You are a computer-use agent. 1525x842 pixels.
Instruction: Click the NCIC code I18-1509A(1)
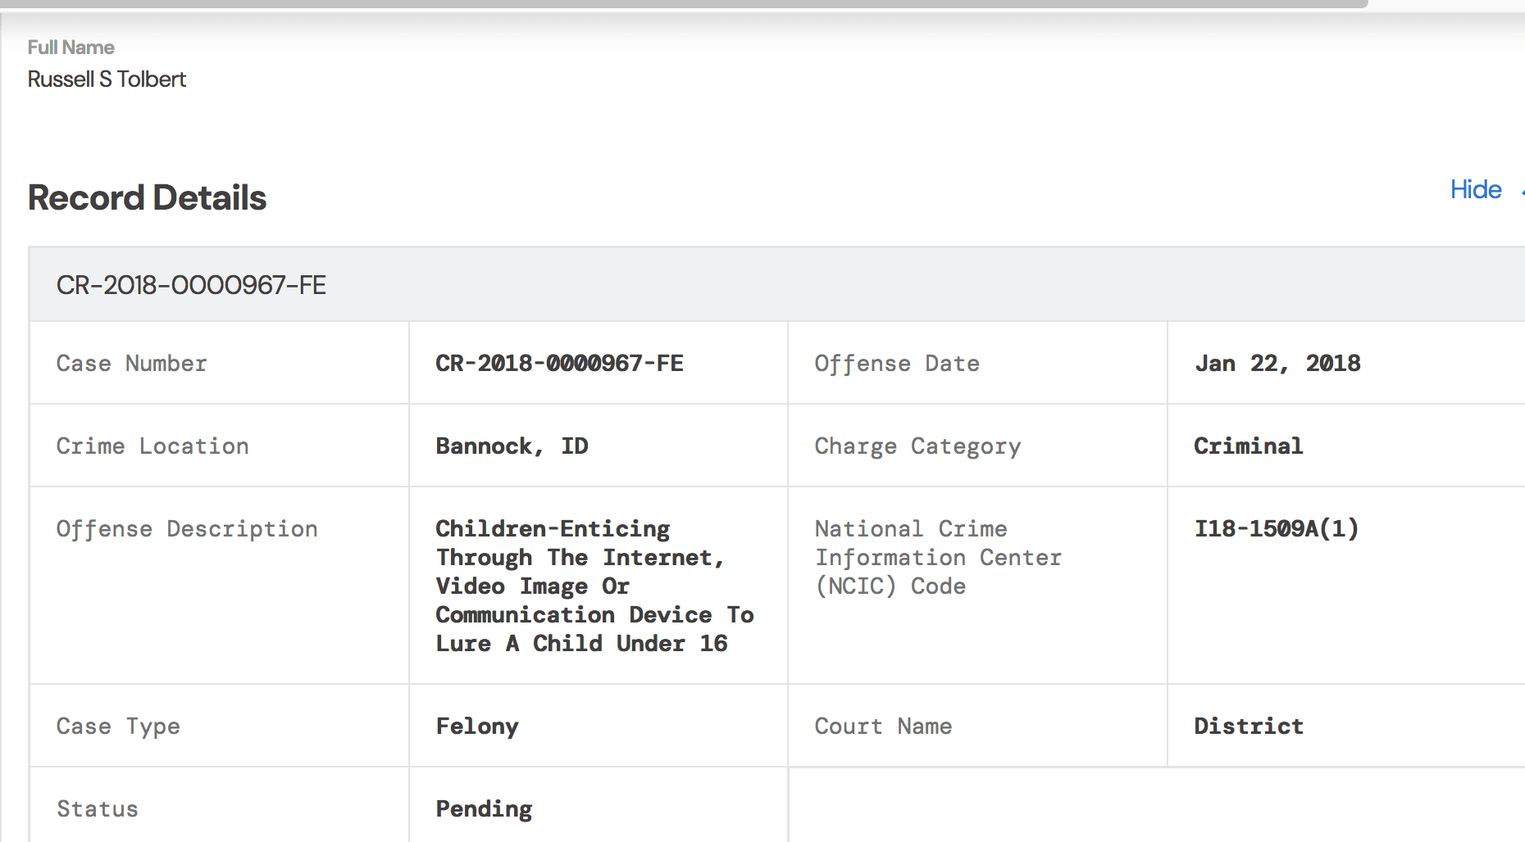coord(1276,529)
